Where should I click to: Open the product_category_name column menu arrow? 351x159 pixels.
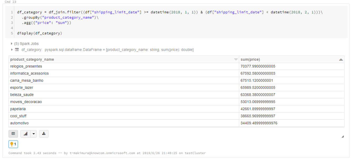tap(236, 59)
